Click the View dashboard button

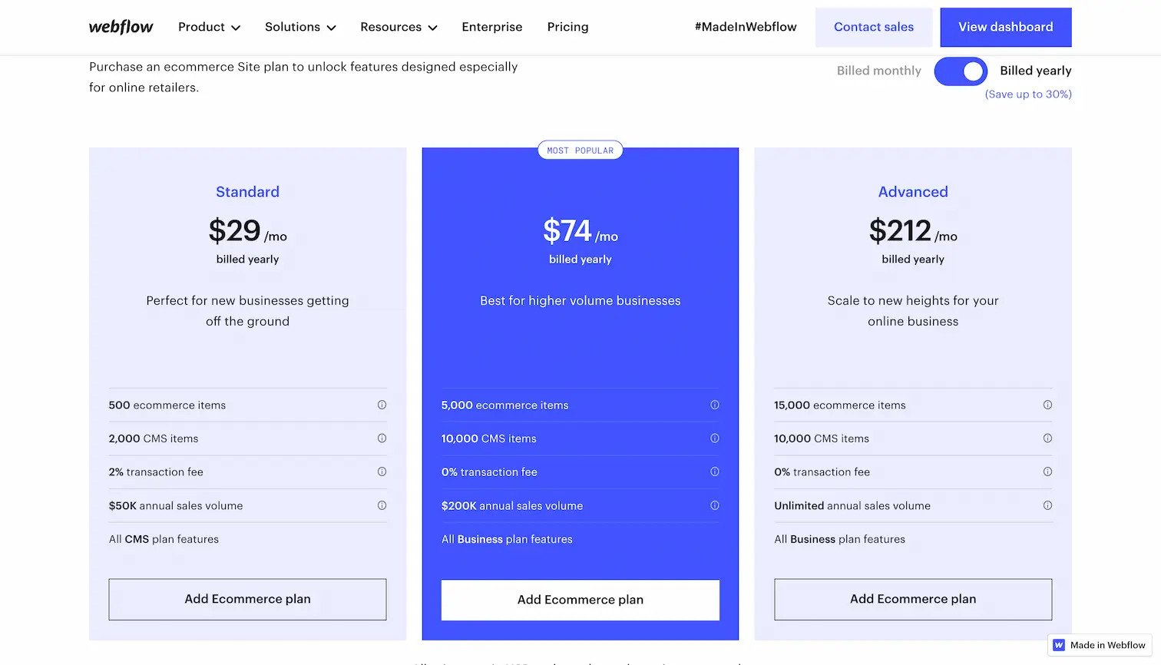[1006, 27]
